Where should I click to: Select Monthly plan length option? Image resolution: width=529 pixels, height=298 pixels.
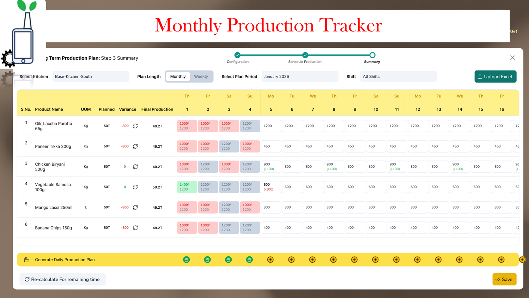(178, 77)
